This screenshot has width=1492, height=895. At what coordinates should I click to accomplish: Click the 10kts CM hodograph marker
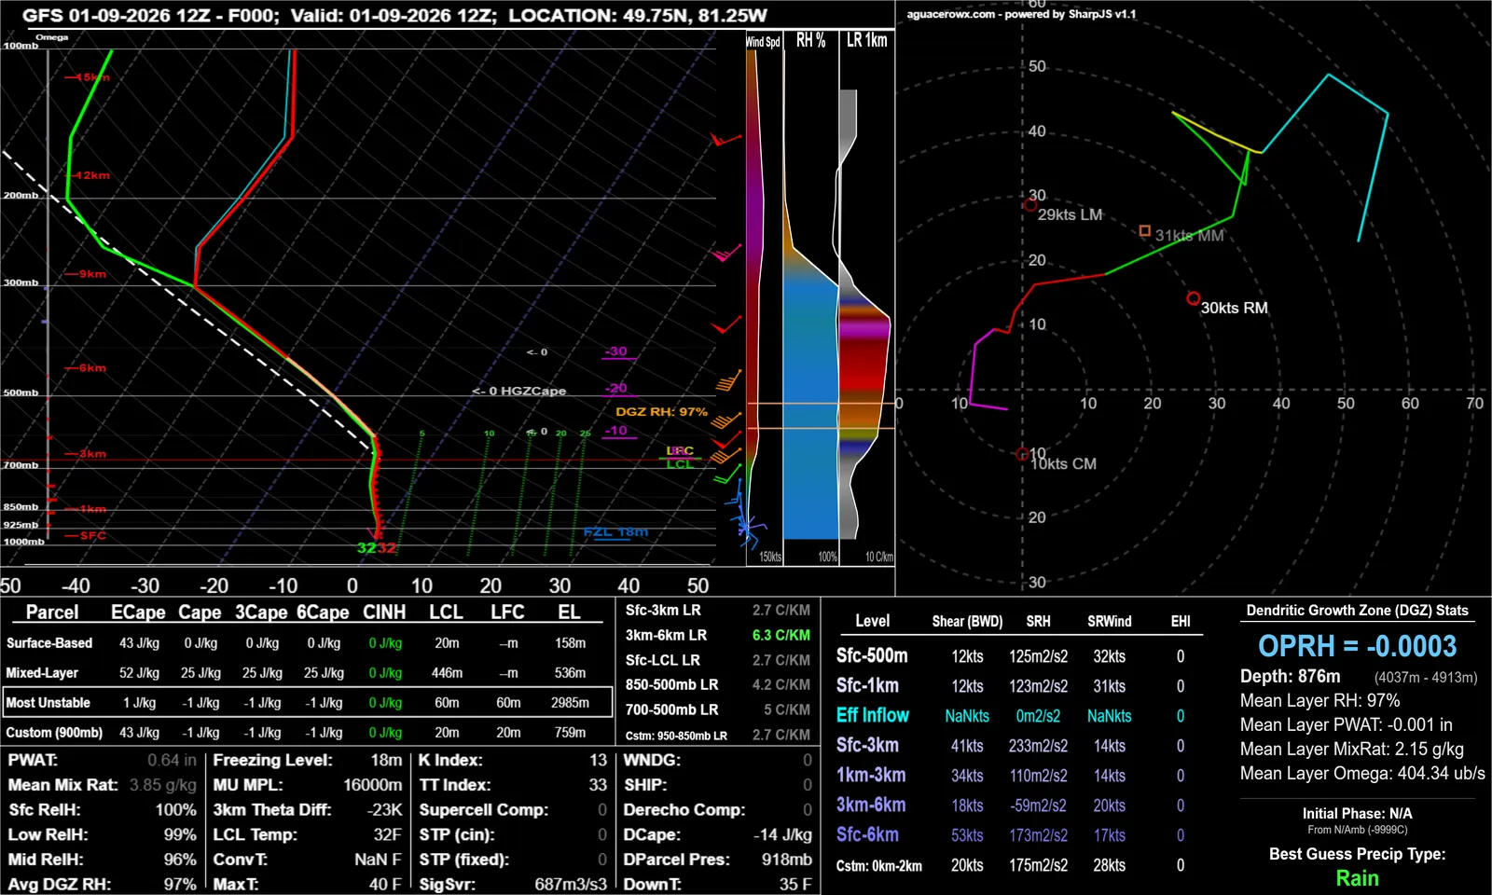[1022, 455]
